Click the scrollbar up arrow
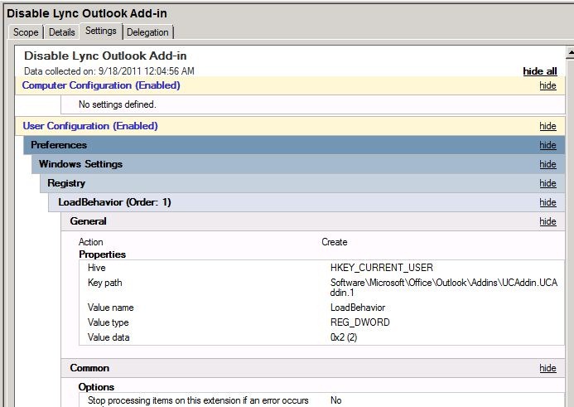The height and width of the screenshot is (407, 574). click(570, 53)
